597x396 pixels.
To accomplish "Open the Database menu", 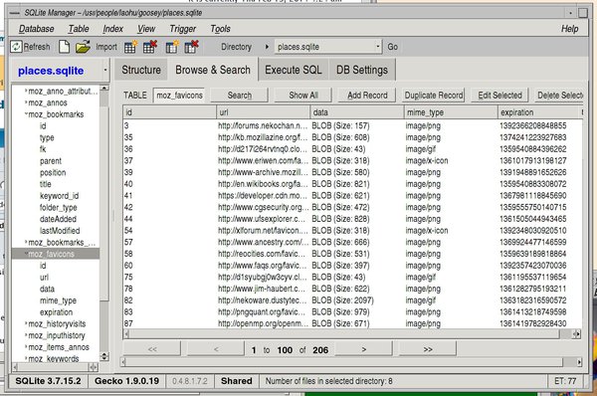I will 37,29.
